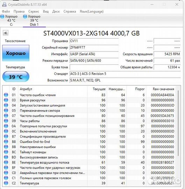Click status orb for 05 Переназначенные сектора

coord(6,110)
